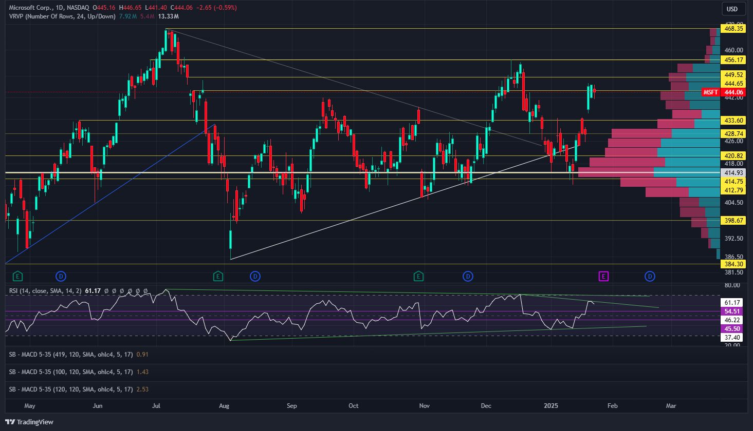
Task: Click the magenta 54.51 RSI scale label
Action: pyautogui.click(x=732, y=311)
